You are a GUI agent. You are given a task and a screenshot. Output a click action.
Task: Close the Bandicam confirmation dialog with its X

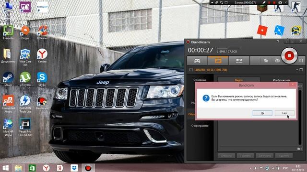(x=293, y=85)
